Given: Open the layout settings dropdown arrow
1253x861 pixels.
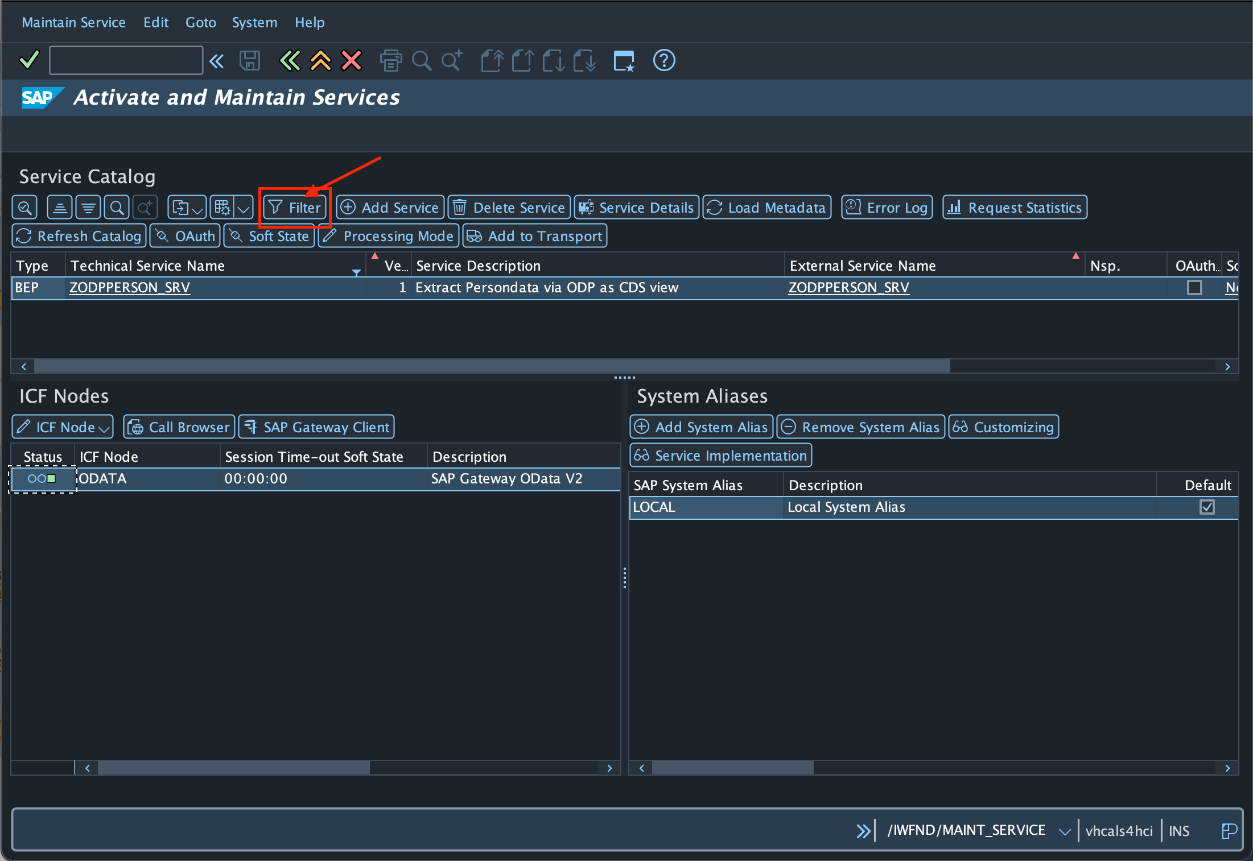Looking at the screenshot, I should [244, 208].
